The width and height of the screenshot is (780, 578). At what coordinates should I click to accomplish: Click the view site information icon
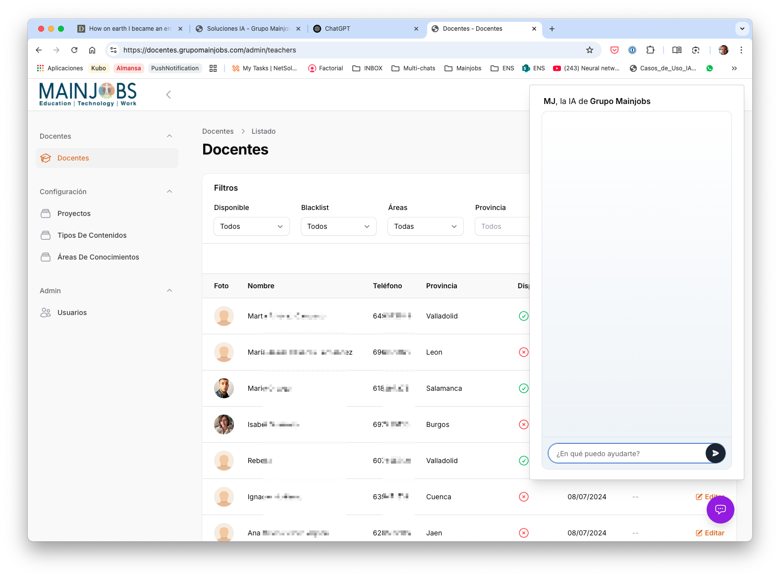[113, 50]
